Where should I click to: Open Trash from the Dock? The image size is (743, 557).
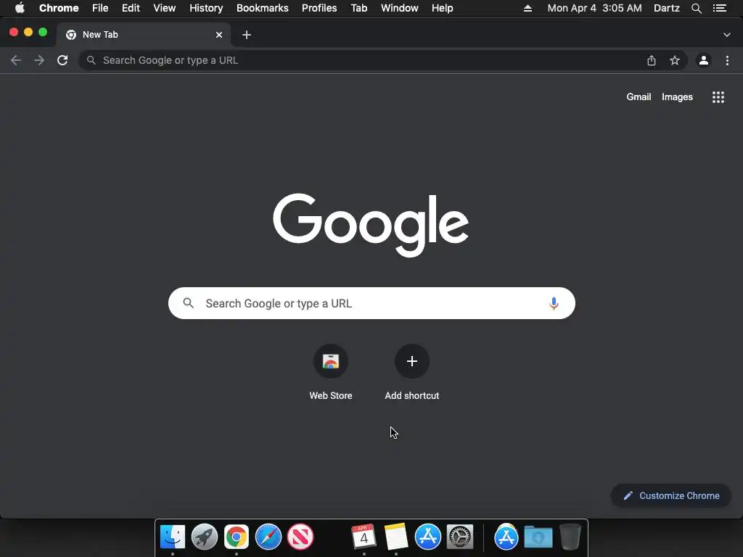point(570,537)
